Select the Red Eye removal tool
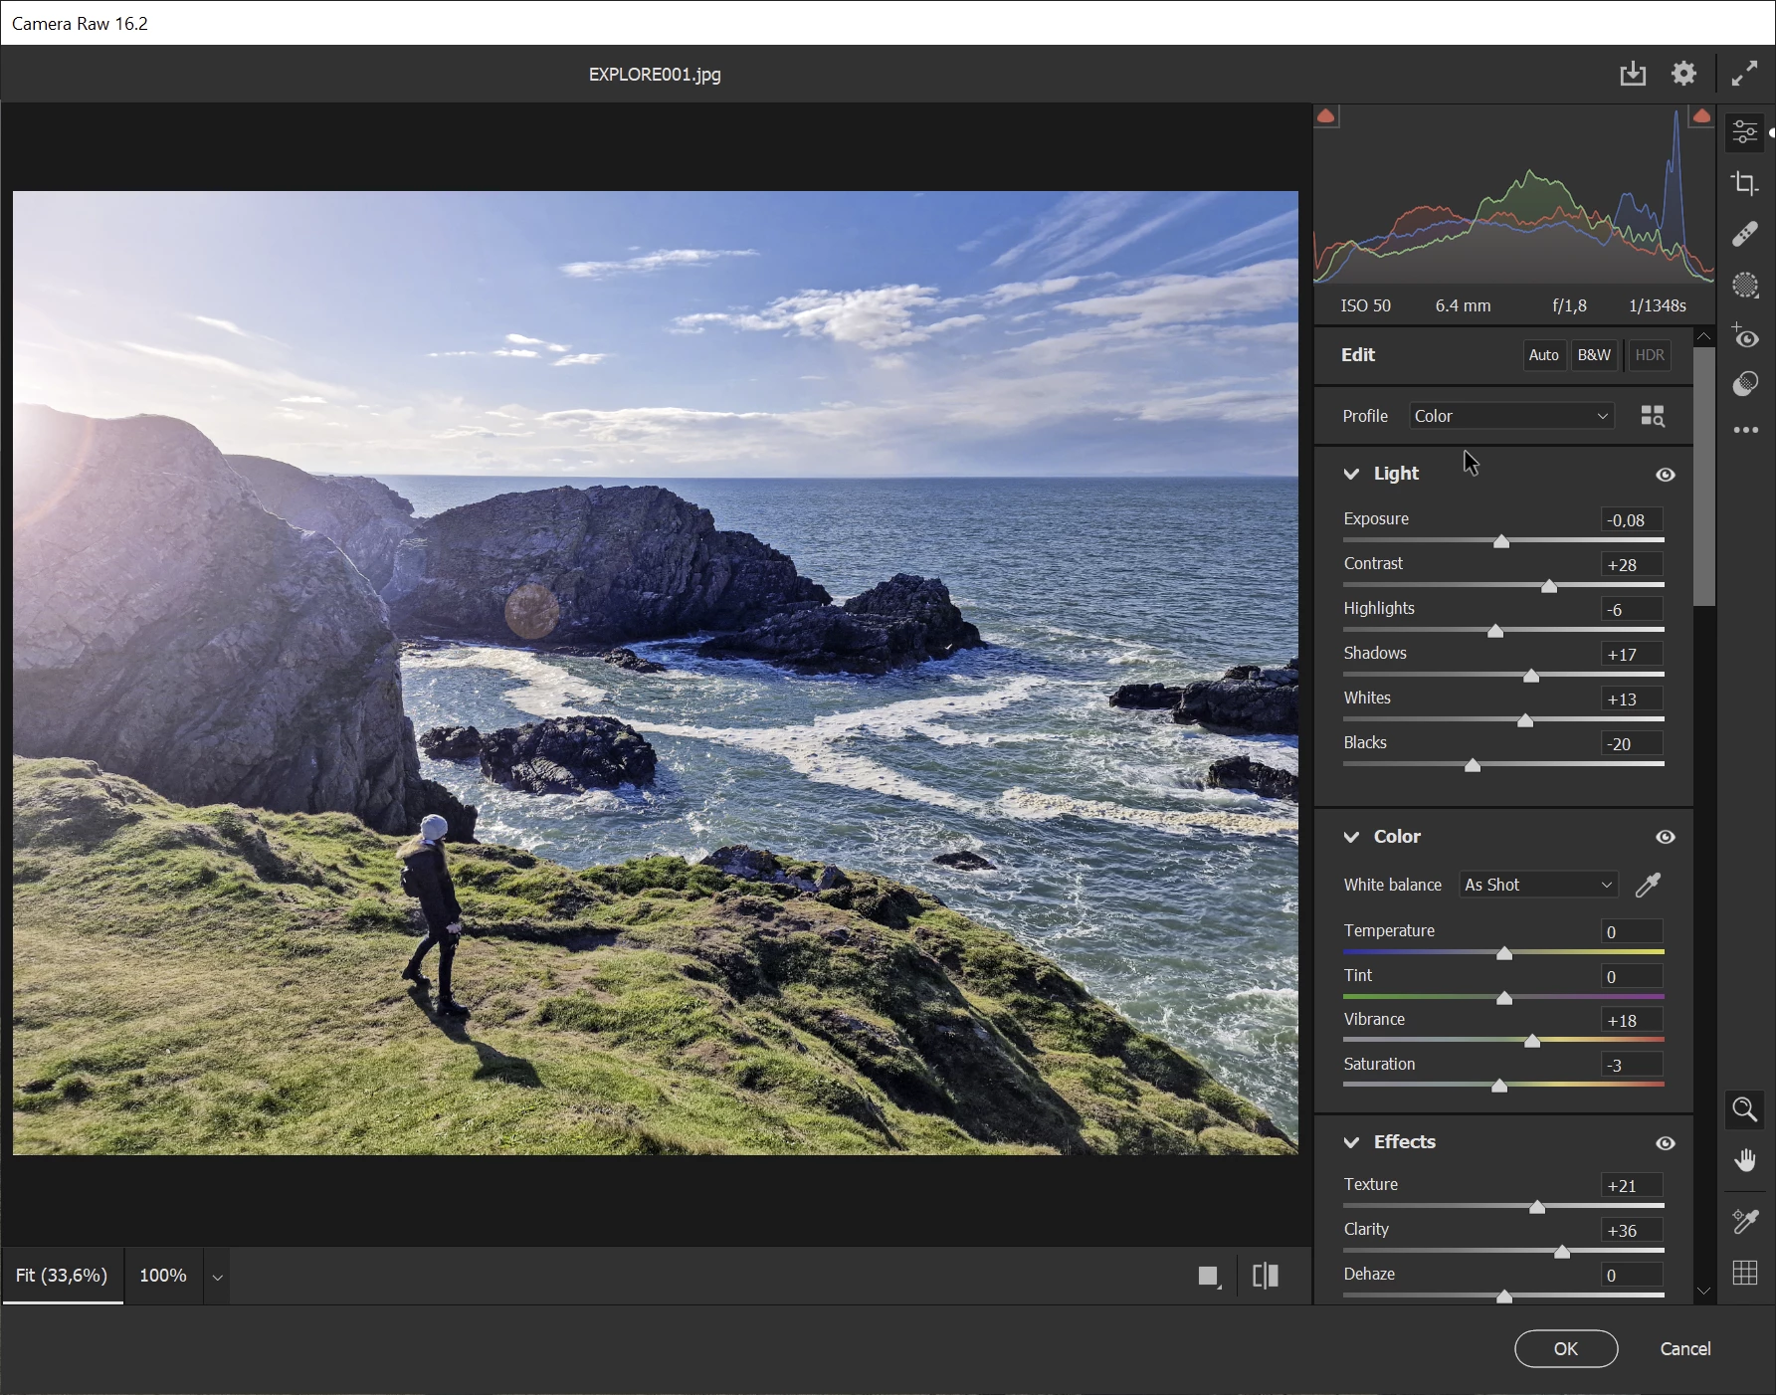Screen dimensions: 1776x1395 click(x=1744, y=337)
